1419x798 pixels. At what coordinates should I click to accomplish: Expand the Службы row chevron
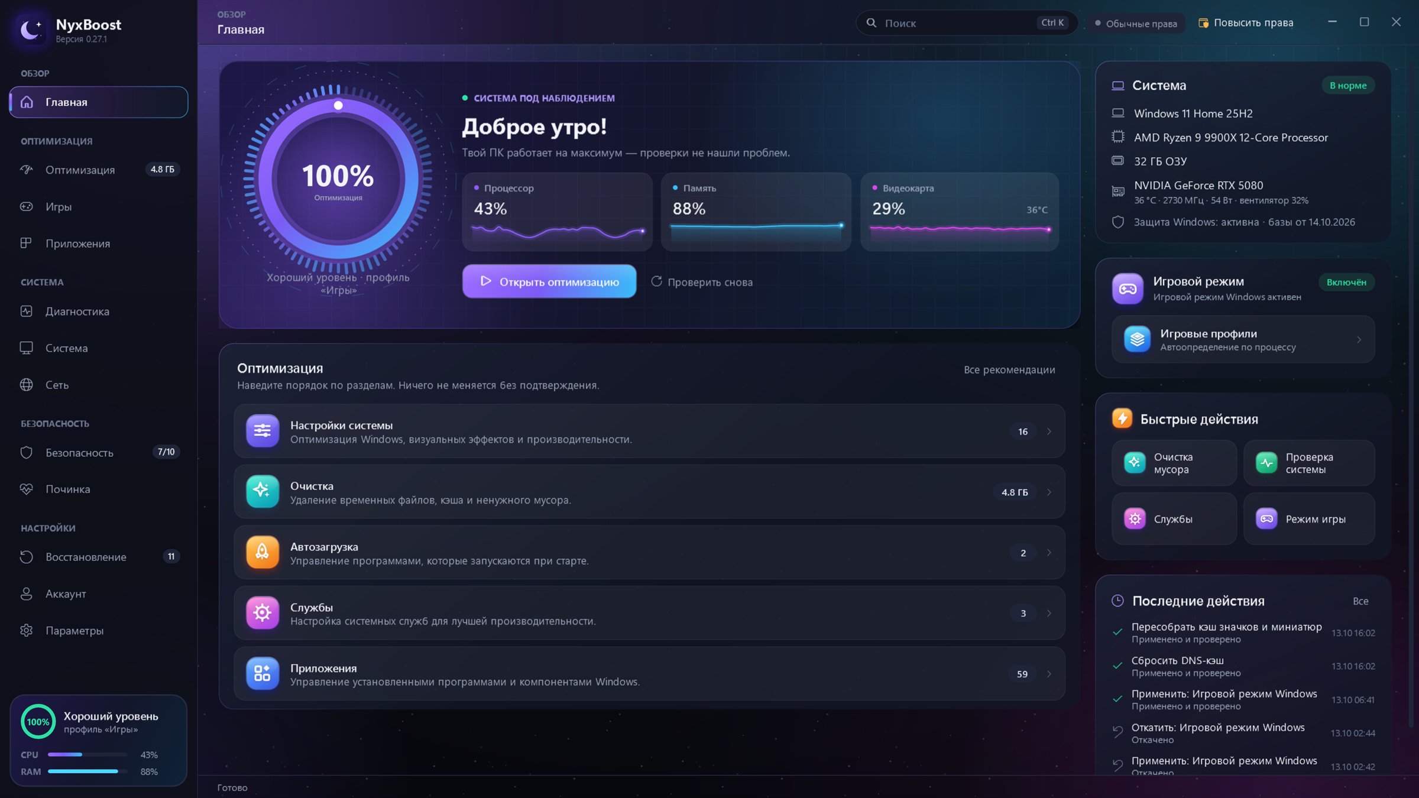pyautogui.click(x=1049, y=614)
